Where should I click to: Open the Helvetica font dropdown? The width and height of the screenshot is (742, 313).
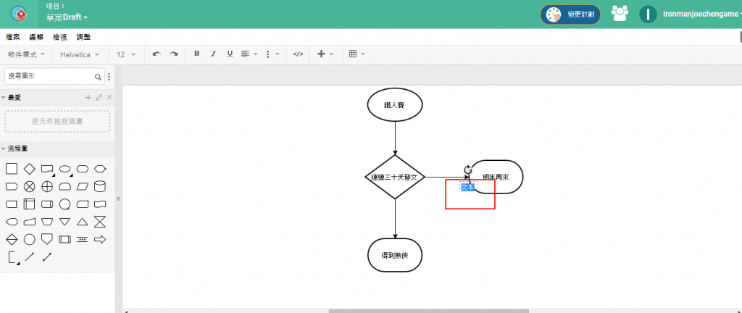pyautogui.click(x=80, y=54)
